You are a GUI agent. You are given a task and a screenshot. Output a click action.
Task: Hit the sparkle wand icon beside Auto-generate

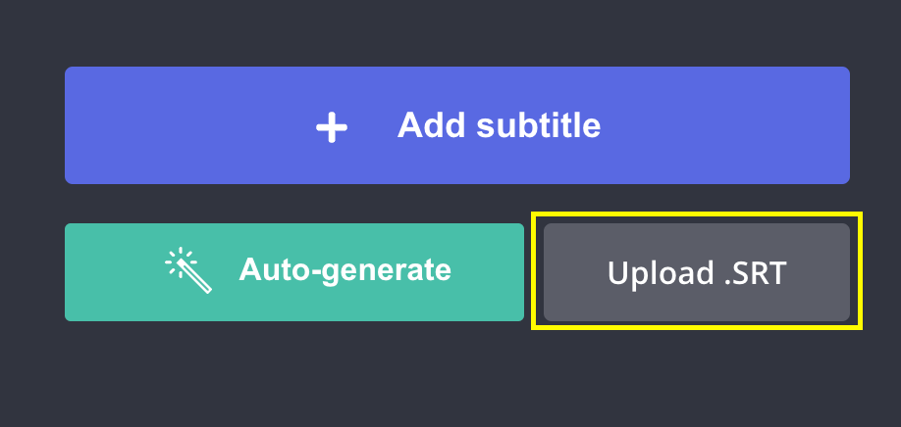coord(188,271)
